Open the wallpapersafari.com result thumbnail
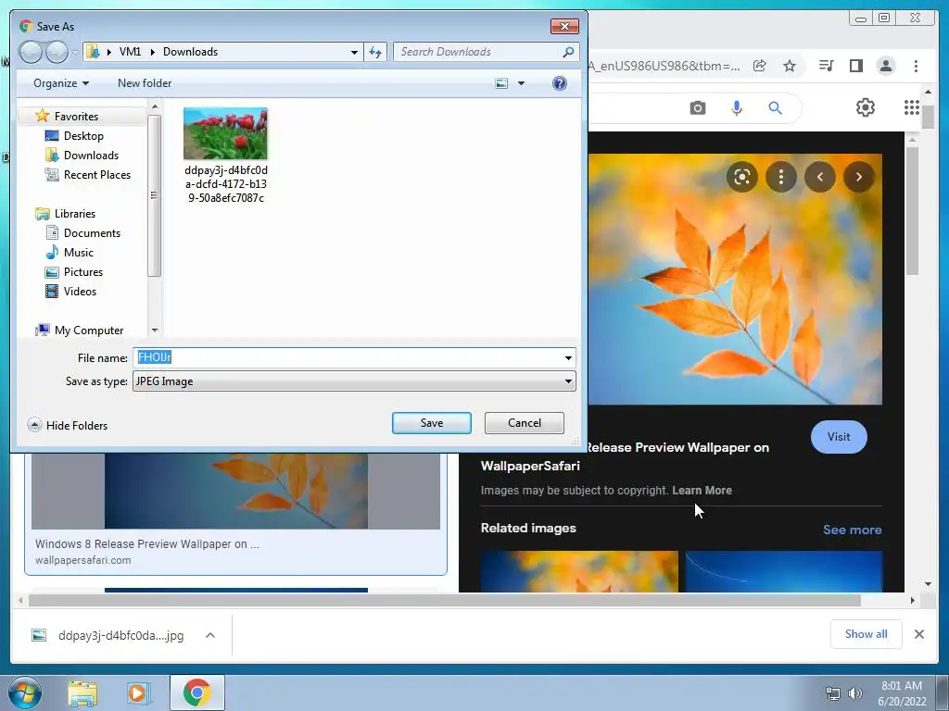Viewport: 949px width, 711px height. pyautogui.click(x=236, y=491)
